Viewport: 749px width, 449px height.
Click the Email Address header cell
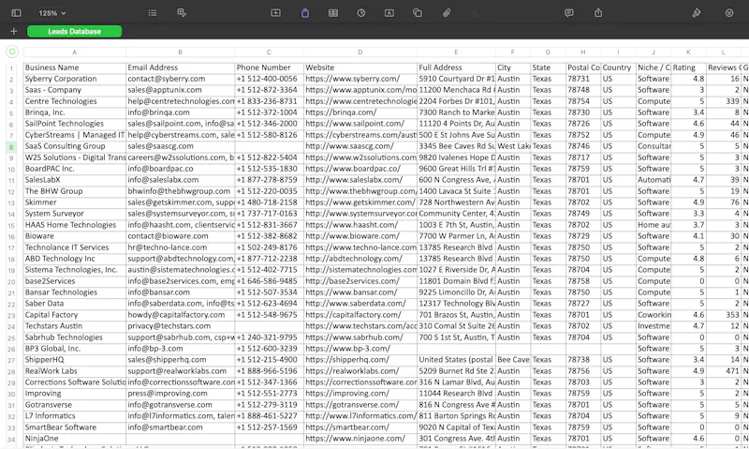180,67
